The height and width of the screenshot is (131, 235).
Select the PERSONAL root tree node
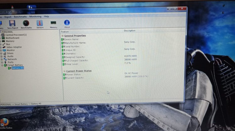[7, 32]
